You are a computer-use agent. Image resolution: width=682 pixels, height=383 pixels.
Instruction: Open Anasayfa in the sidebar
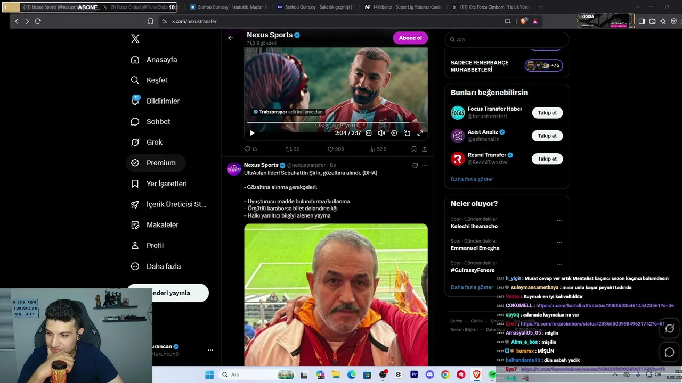coord(155,60)
